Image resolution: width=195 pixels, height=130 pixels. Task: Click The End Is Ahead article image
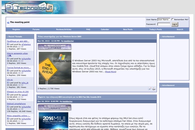pyautogui.click(x=55, y=68)
